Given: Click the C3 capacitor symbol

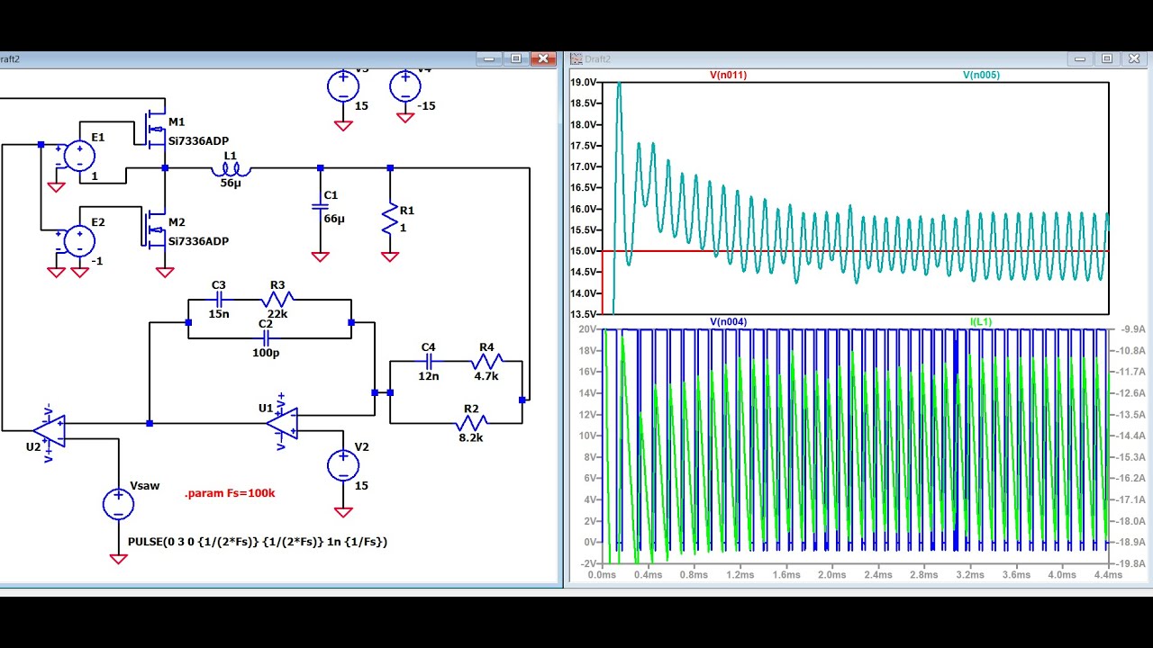Looking at the screenshot, I should pos(219,300).
